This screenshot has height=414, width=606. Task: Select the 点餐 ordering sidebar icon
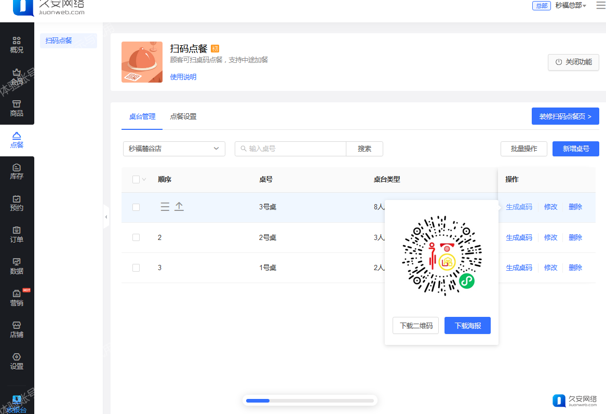[17, 140]
